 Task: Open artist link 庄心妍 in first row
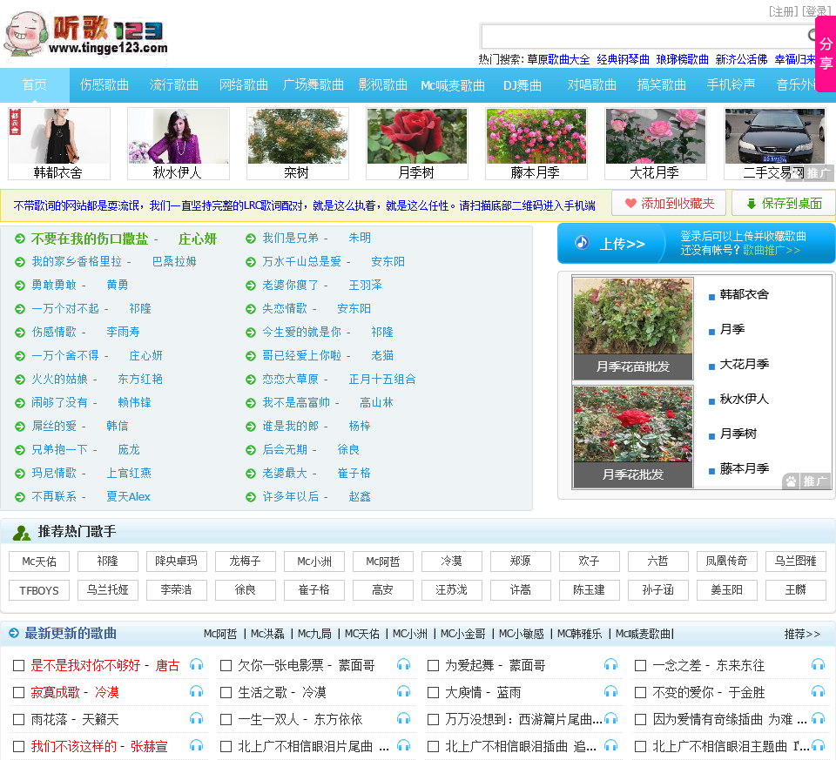[198, 239]
